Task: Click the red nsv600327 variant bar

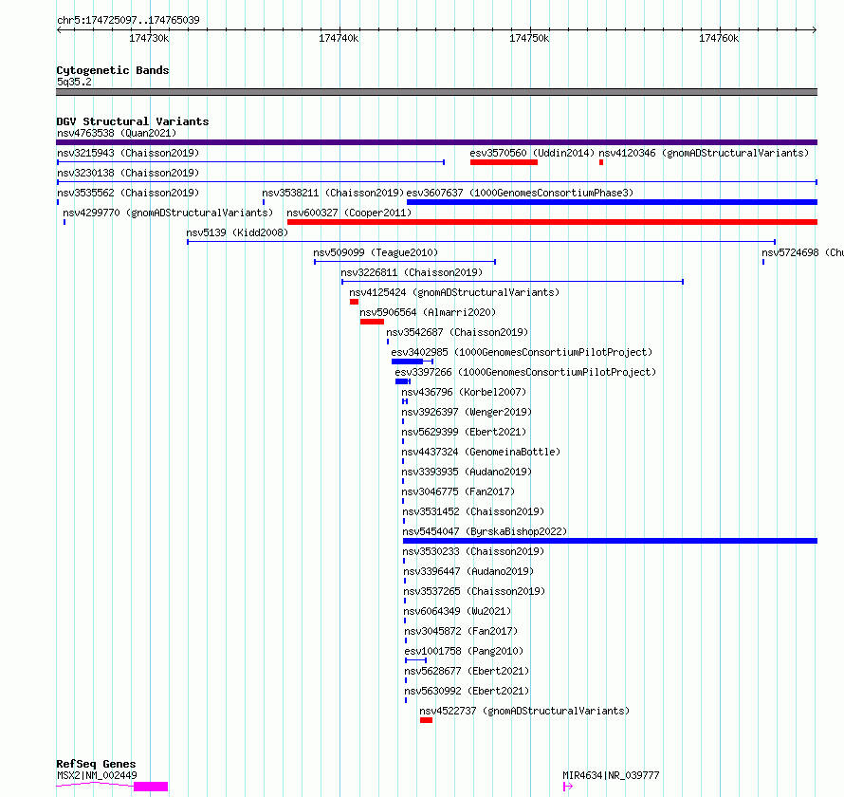Action: tap(552, 222)
